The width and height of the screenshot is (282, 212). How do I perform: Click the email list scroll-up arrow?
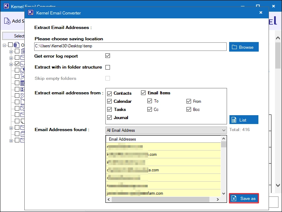[223, 139]
